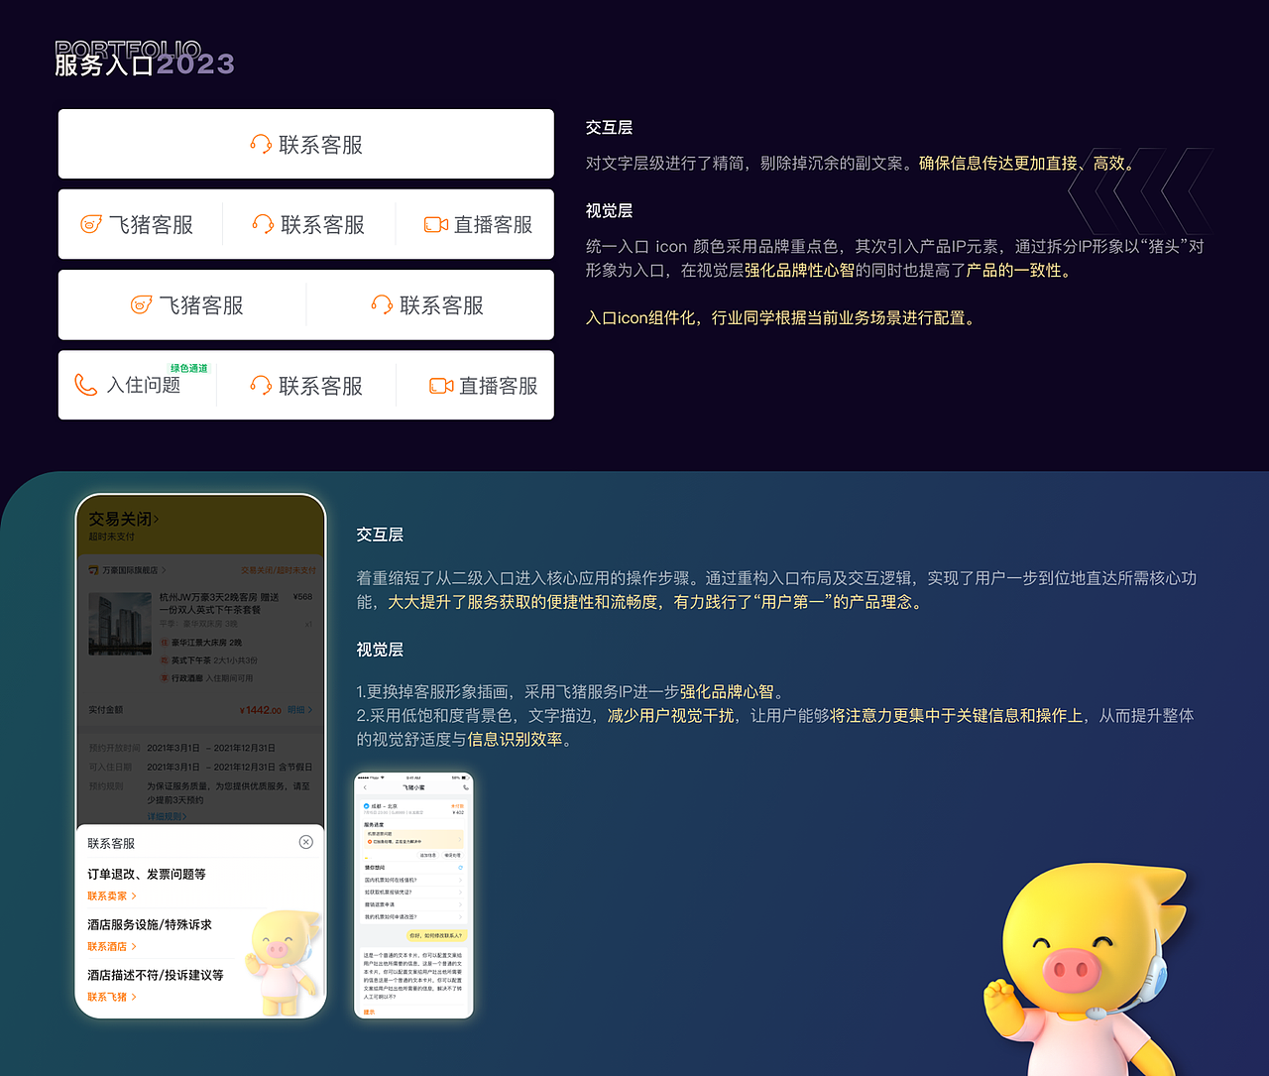The width and height of the screenshot is (1269, 1076).
Task: Click the refresh icon beside 猜你想问
Action: pos(460,868)
